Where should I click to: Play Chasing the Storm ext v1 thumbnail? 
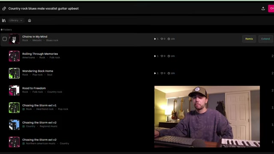coord(14,107)
